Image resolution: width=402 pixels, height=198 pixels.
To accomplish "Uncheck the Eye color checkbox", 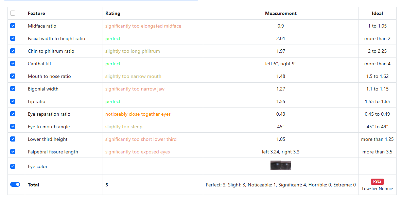I will pyautogui.click(x=13, y=166).
